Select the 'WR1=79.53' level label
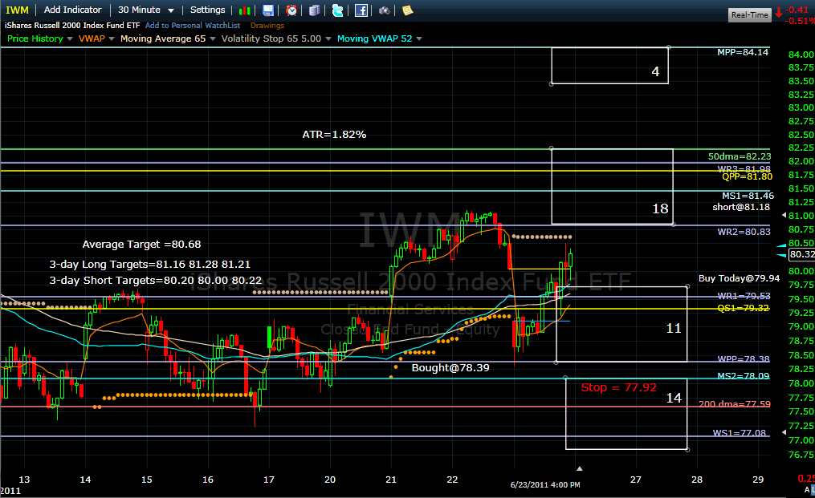Screen dimensions: 815x498 pyautogui.click(x=744, y=296)
